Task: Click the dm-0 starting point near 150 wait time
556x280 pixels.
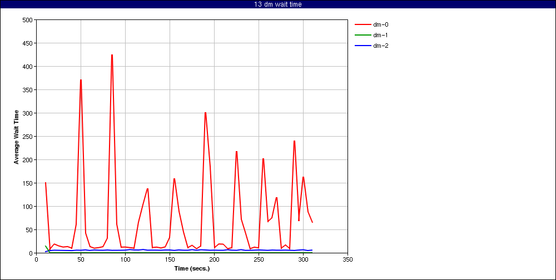Action: coord(46,183)
